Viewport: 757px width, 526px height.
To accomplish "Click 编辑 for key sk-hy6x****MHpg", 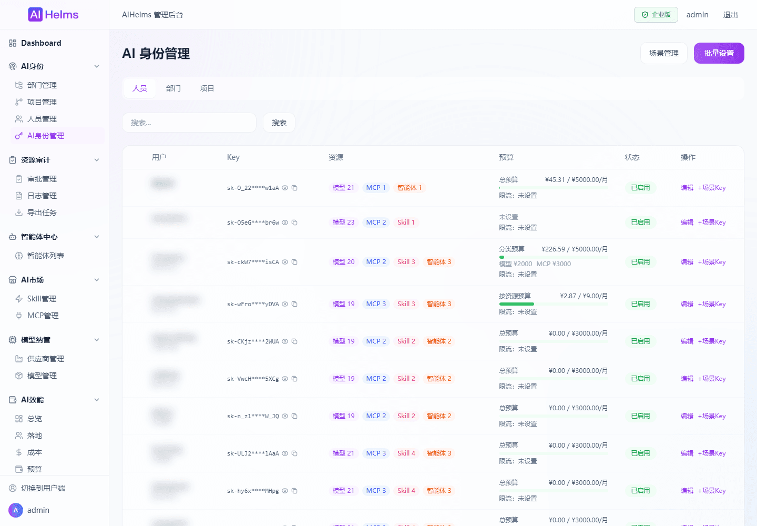I will (687, 491).
